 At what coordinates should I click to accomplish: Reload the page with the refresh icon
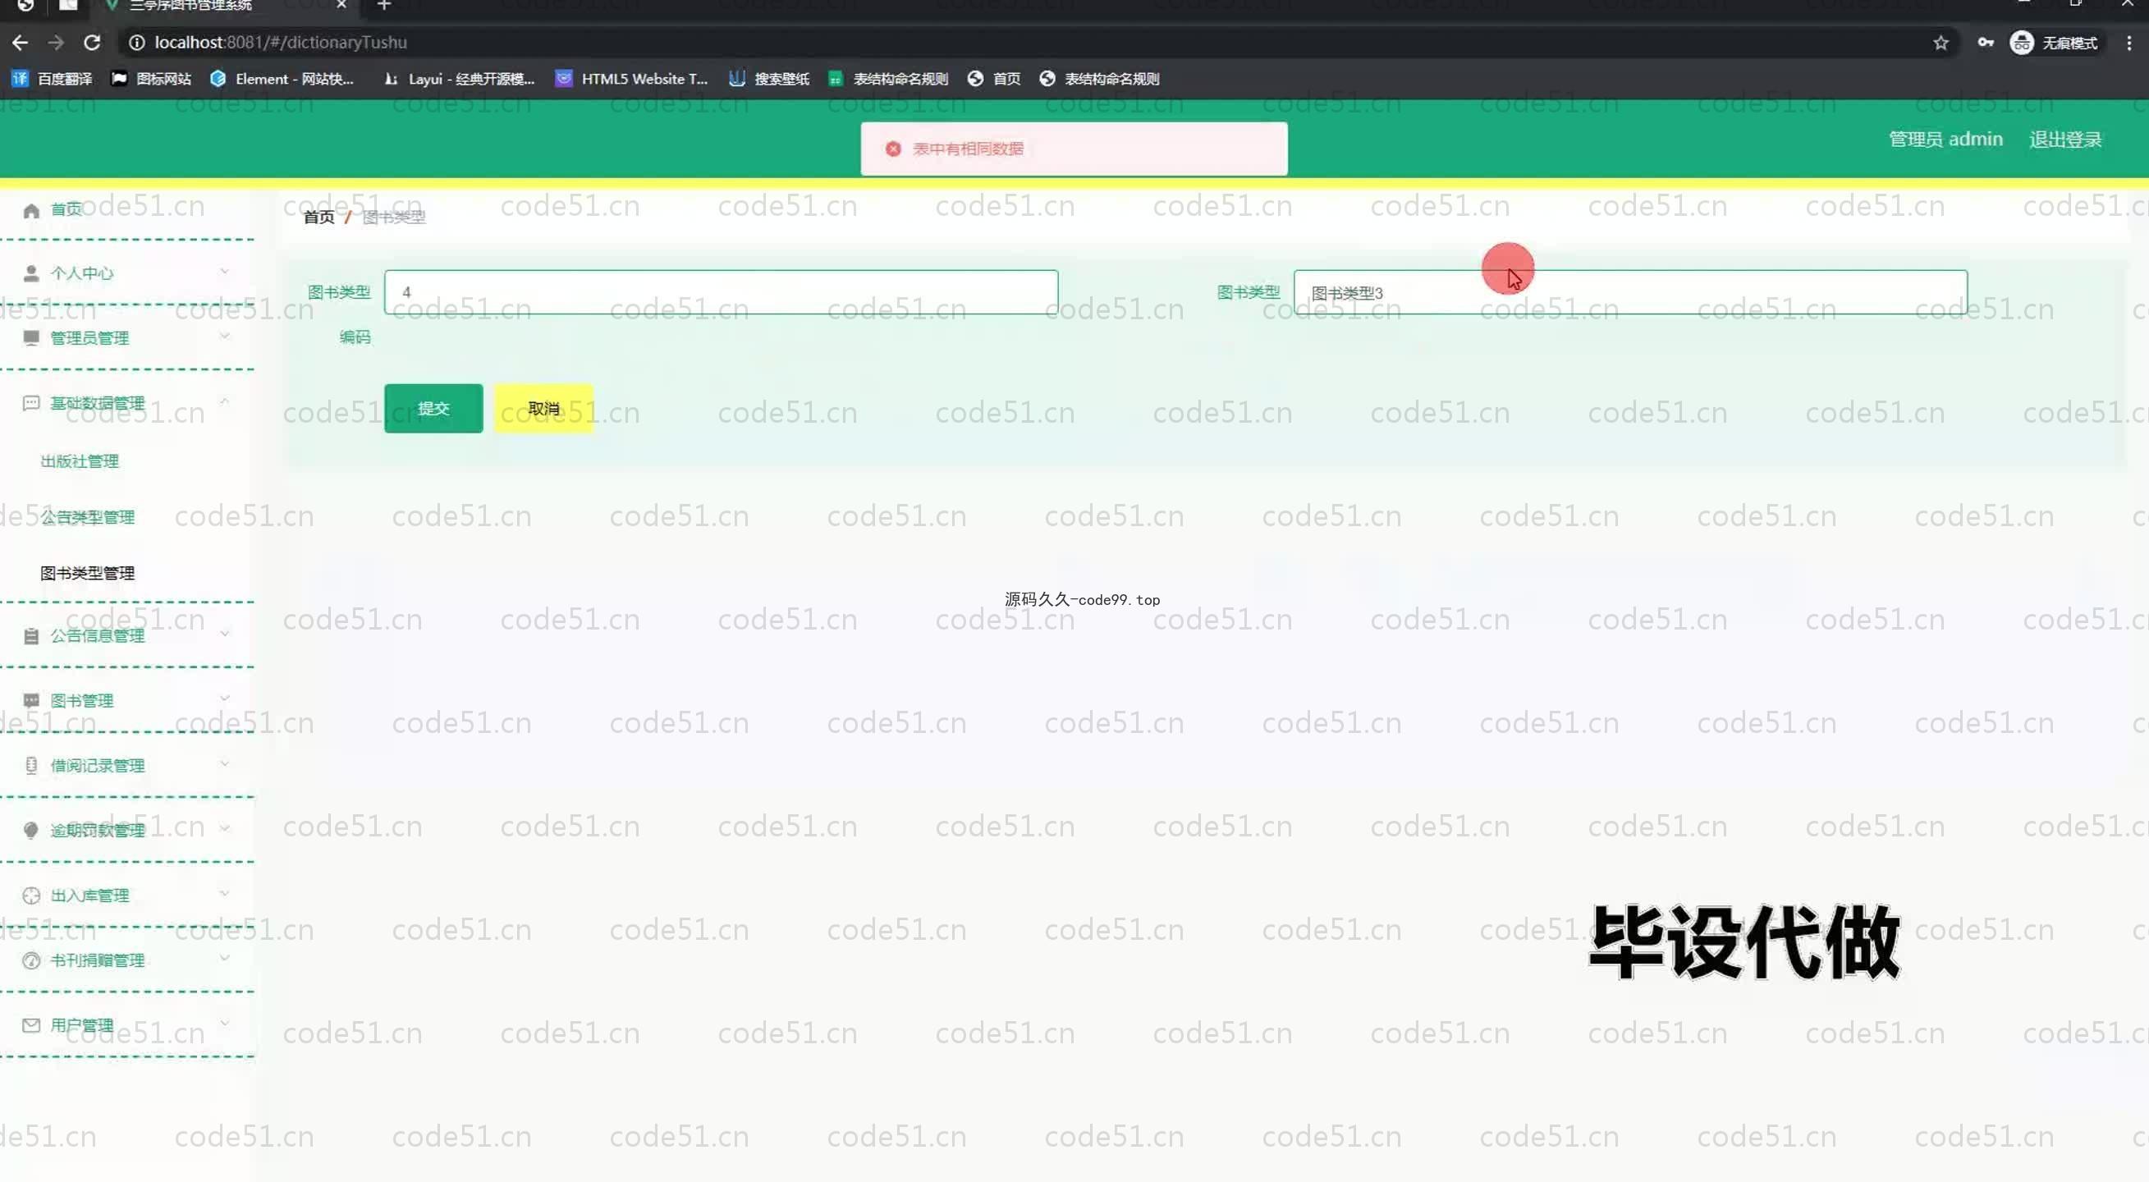(93, 43)
